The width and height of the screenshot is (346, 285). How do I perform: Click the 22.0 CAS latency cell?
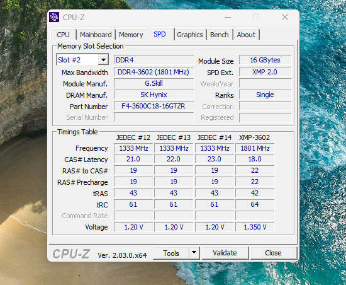click(174, 159)
